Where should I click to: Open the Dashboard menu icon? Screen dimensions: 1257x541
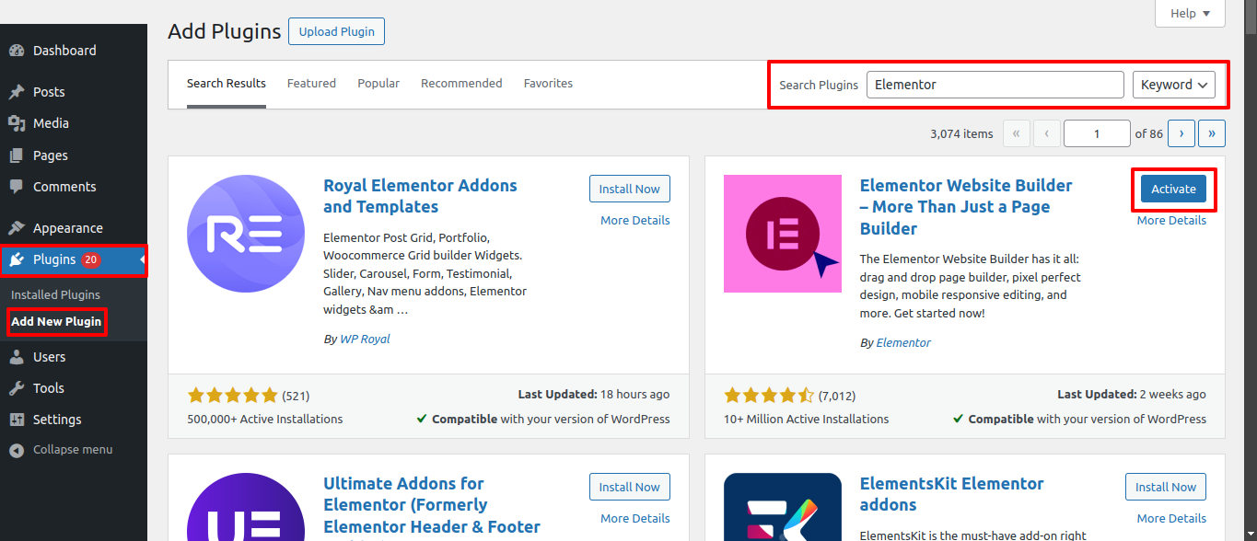coord(17,51)
